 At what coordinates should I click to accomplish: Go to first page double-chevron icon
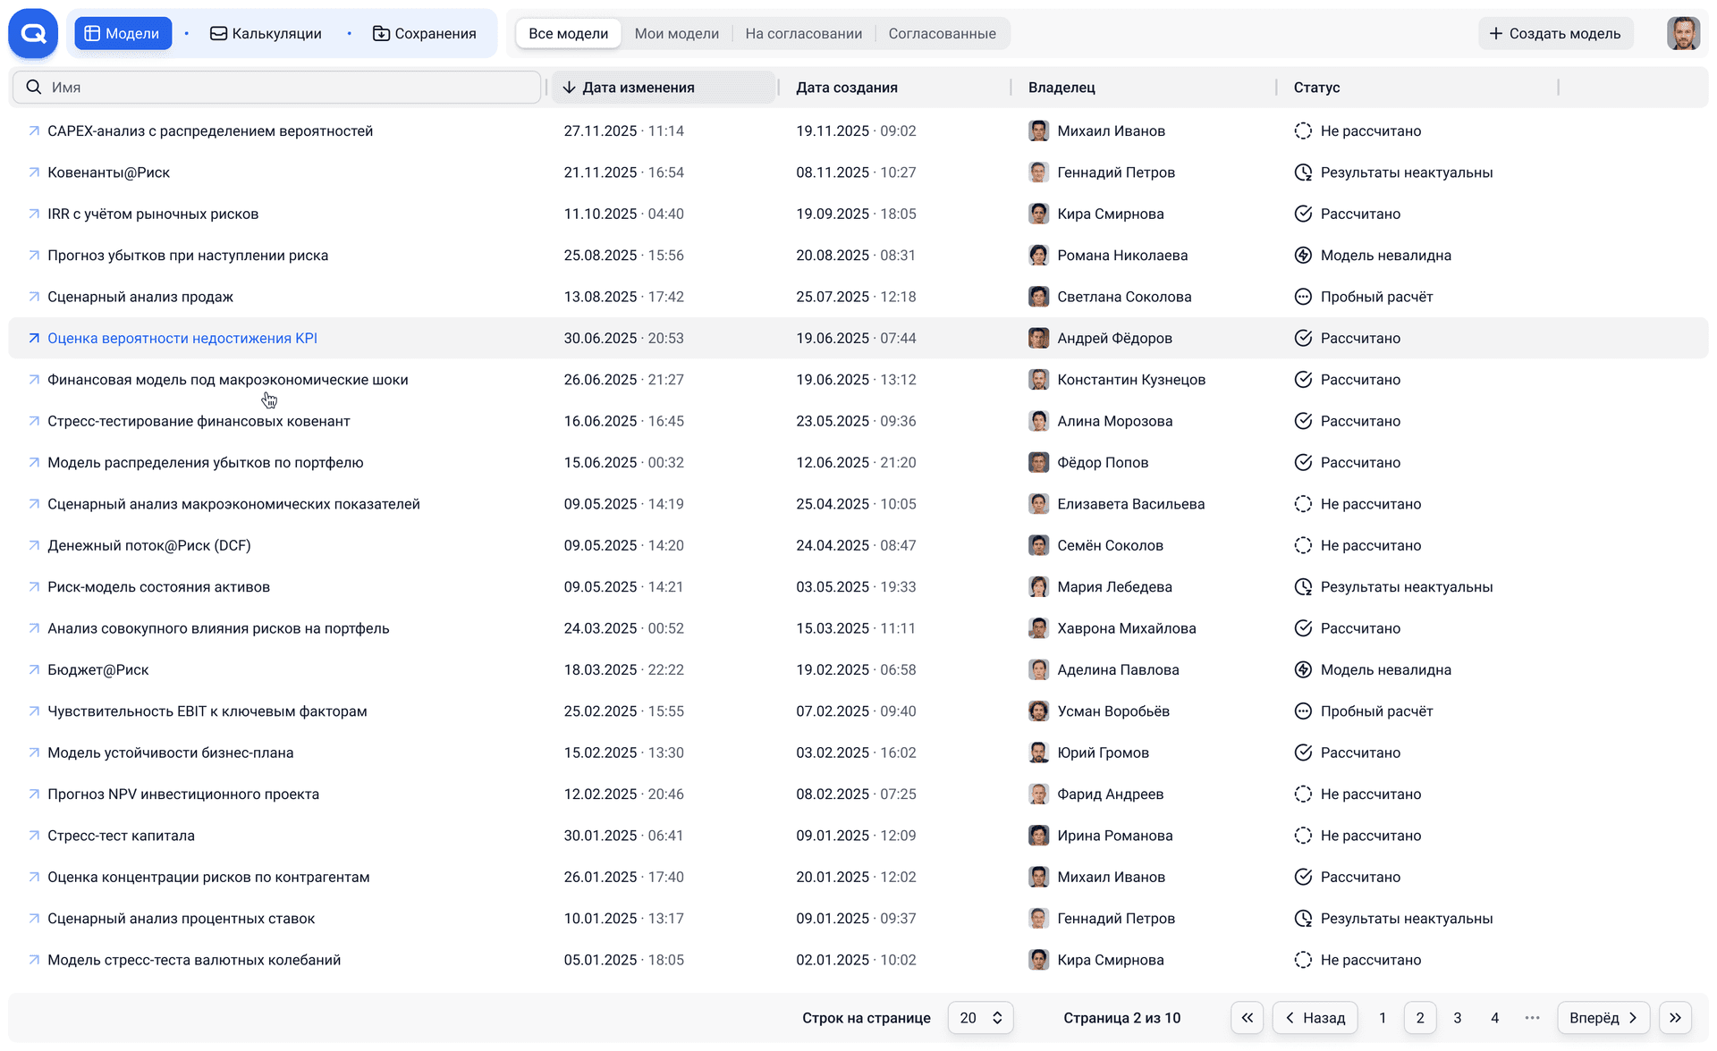(1247, 1018)
